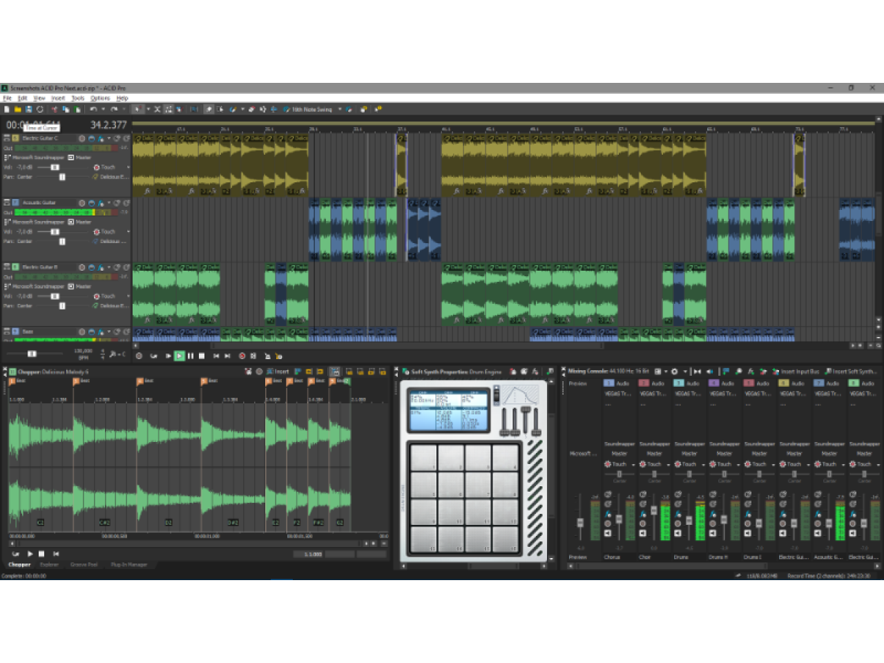The width and height of the screenshot is (884, 663).
Task: Click Insert Soft Synth in Mixing Console
Action: [x=851, y=372]
